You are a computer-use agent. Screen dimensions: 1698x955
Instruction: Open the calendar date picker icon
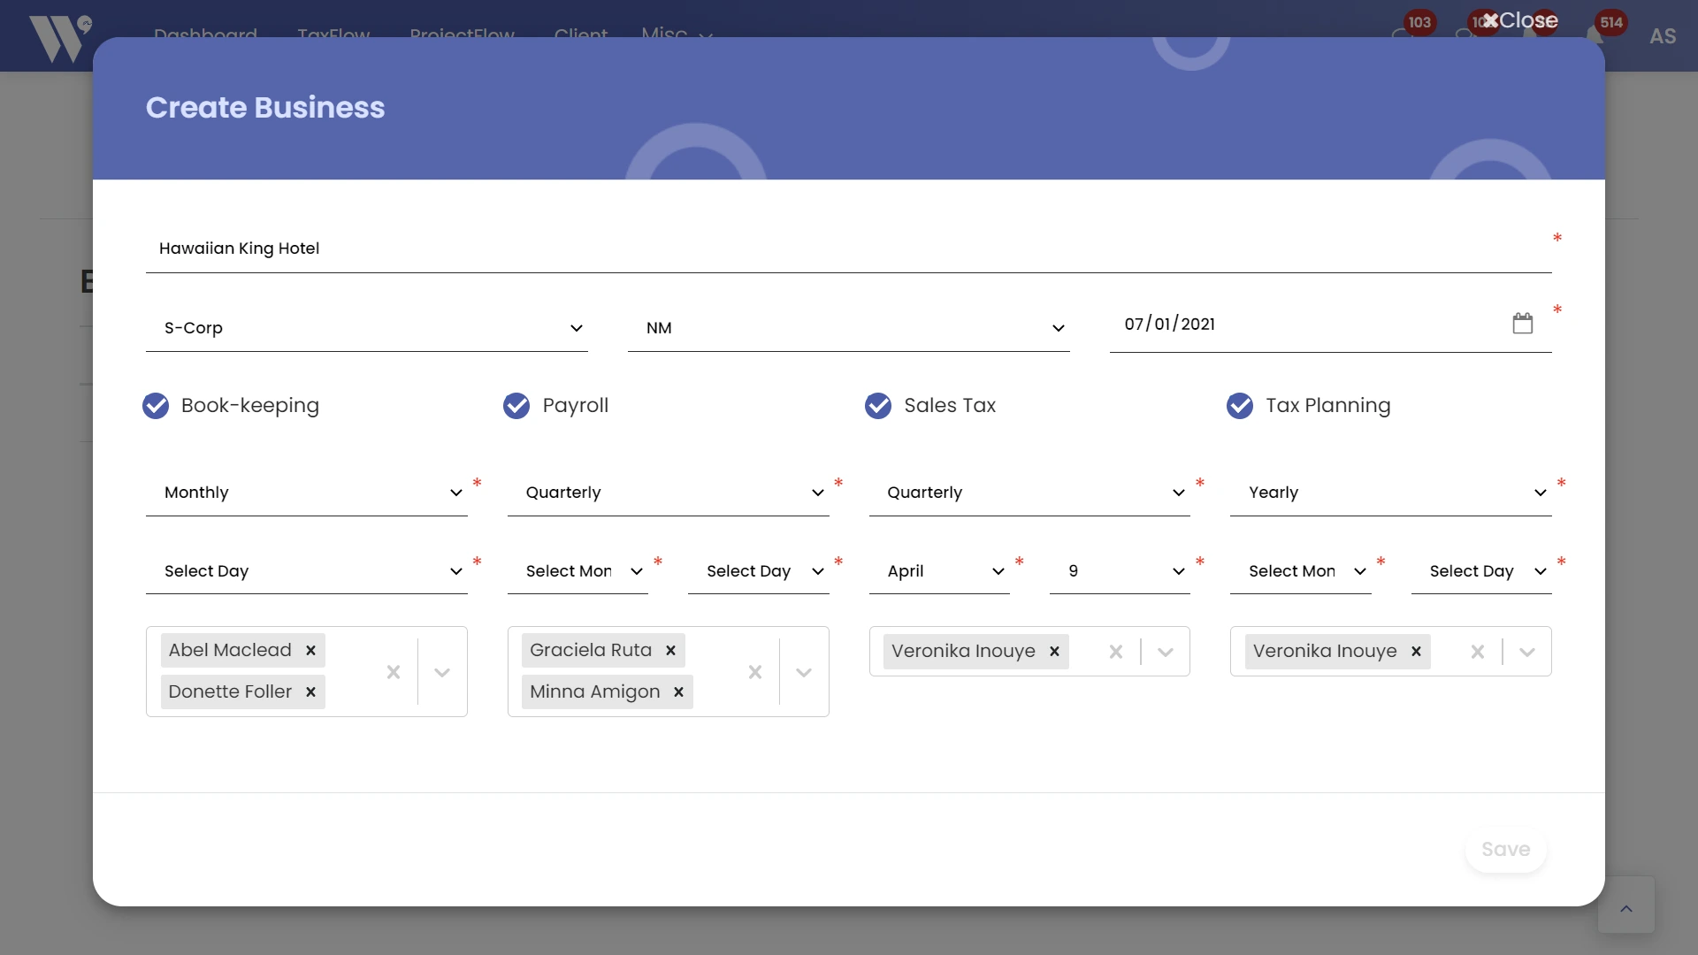1522,324
